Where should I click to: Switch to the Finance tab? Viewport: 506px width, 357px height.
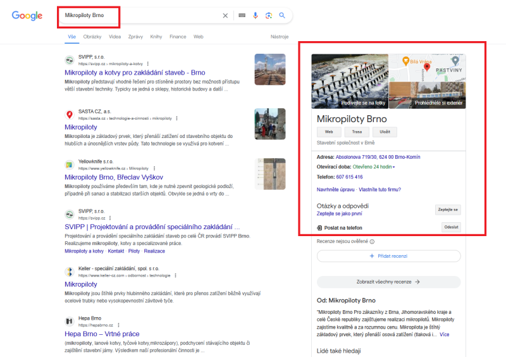(x=178, y=37)
